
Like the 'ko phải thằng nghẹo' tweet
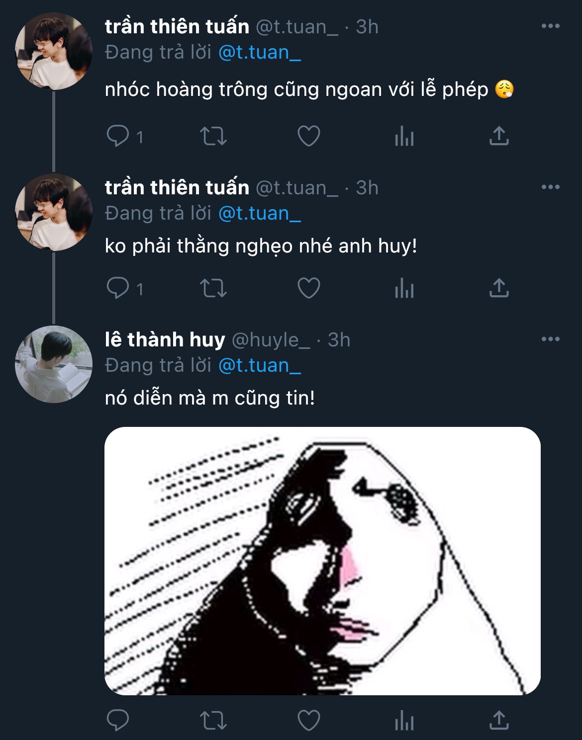tap(308, 288)
